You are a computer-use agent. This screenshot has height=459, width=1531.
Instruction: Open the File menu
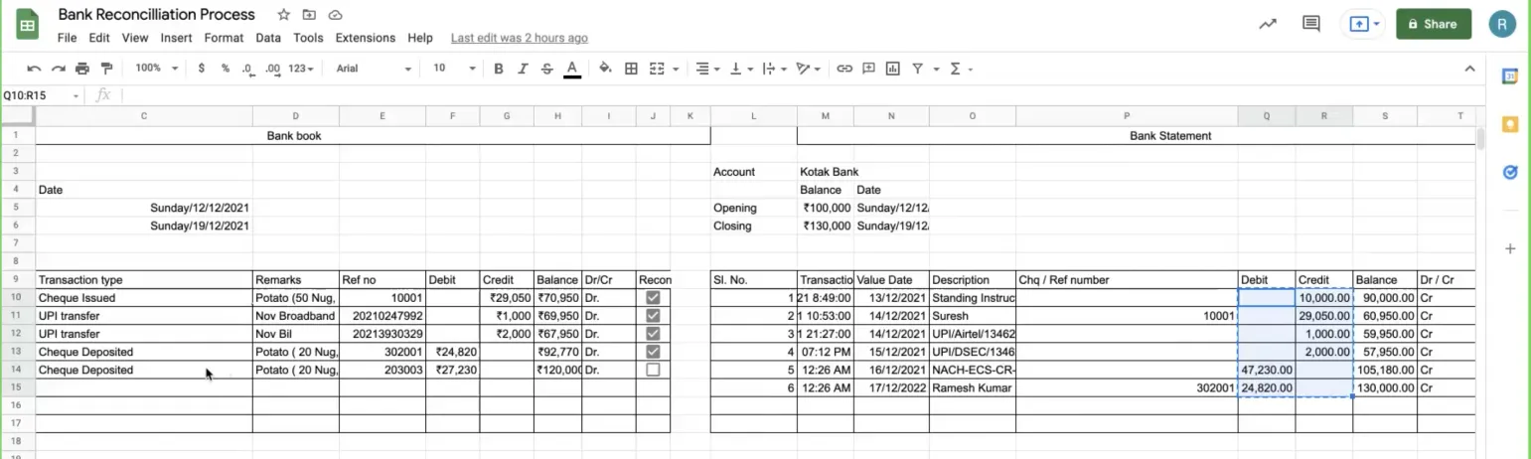click(x=67, y=38)
